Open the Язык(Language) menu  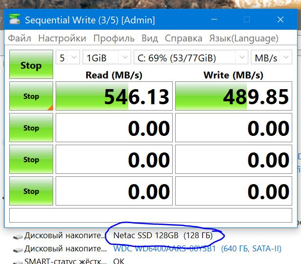pos(243,38)
